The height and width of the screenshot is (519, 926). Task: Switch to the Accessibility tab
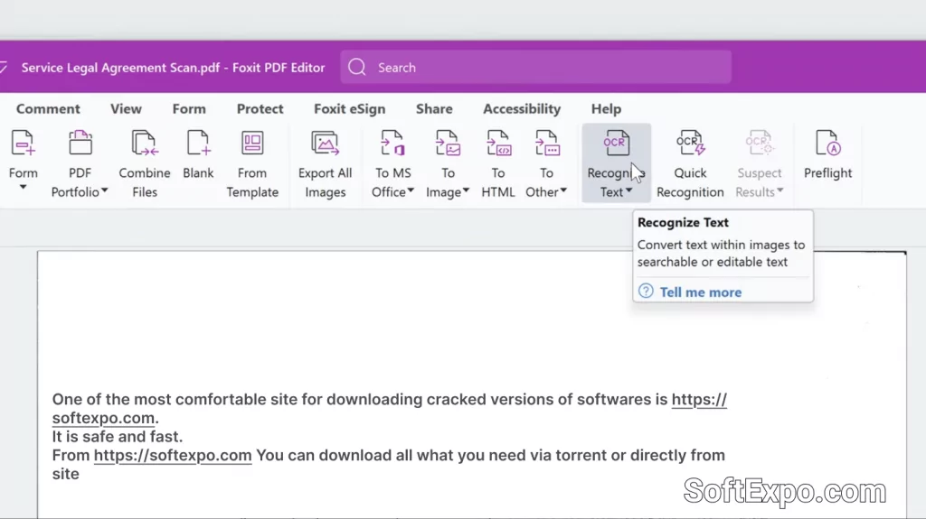522,109
